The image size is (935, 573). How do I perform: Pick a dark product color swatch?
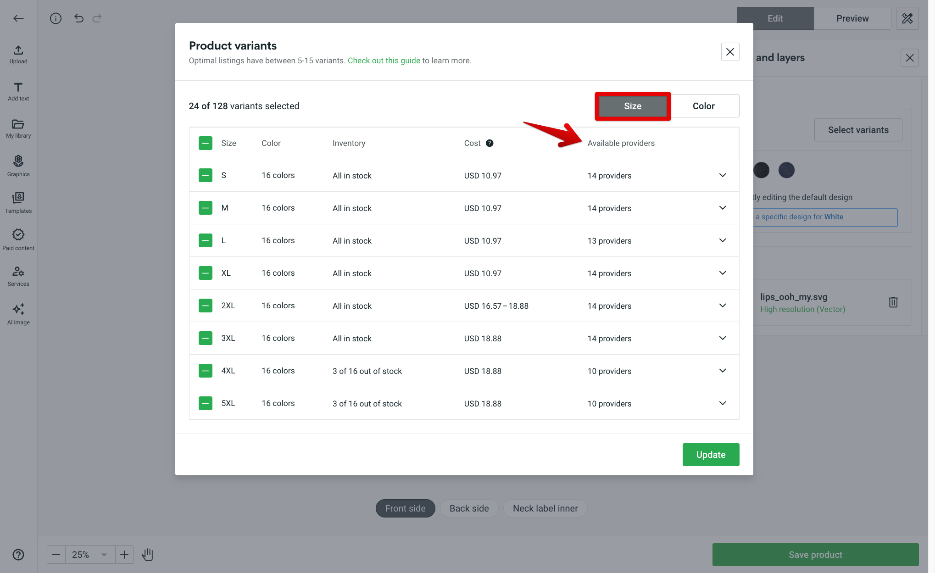(761, 170)
